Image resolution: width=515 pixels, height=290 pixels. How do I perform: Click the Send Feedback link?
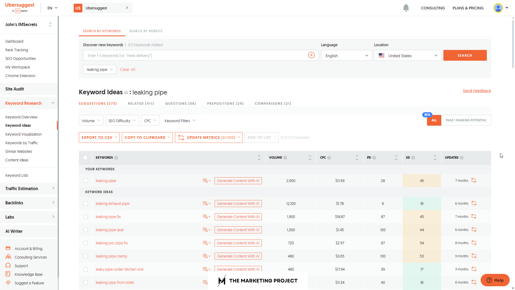(x=477, y=91)
